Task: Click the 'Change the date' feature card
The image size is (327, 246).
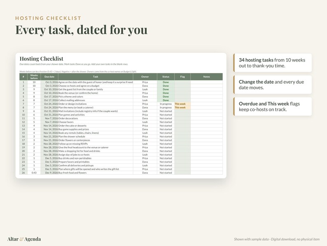Action: 273,85
